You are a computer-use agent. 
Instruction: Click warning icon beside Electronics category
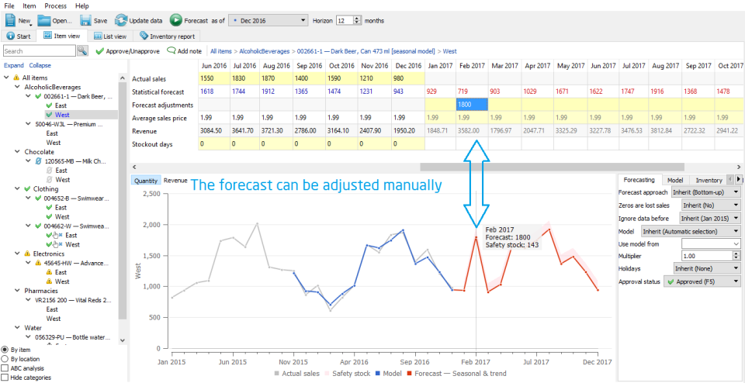pyautogui.click(x=28, y=254)
